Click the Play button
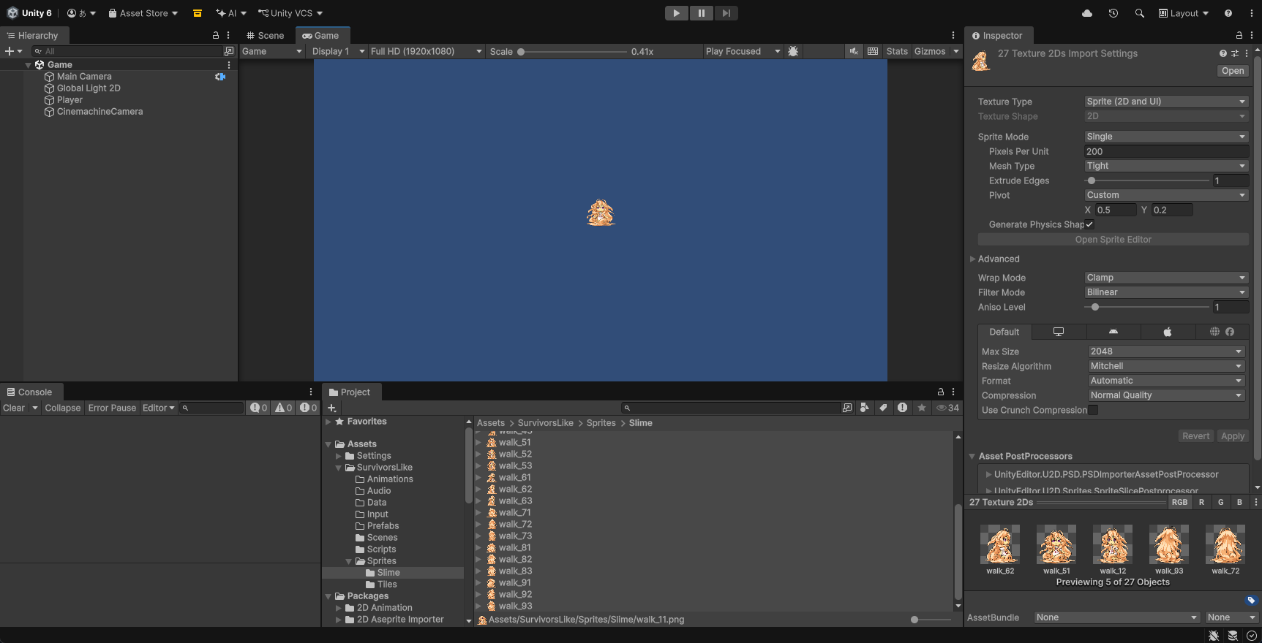The width and height of the screenshot is (1262, 643). (677, 13)
